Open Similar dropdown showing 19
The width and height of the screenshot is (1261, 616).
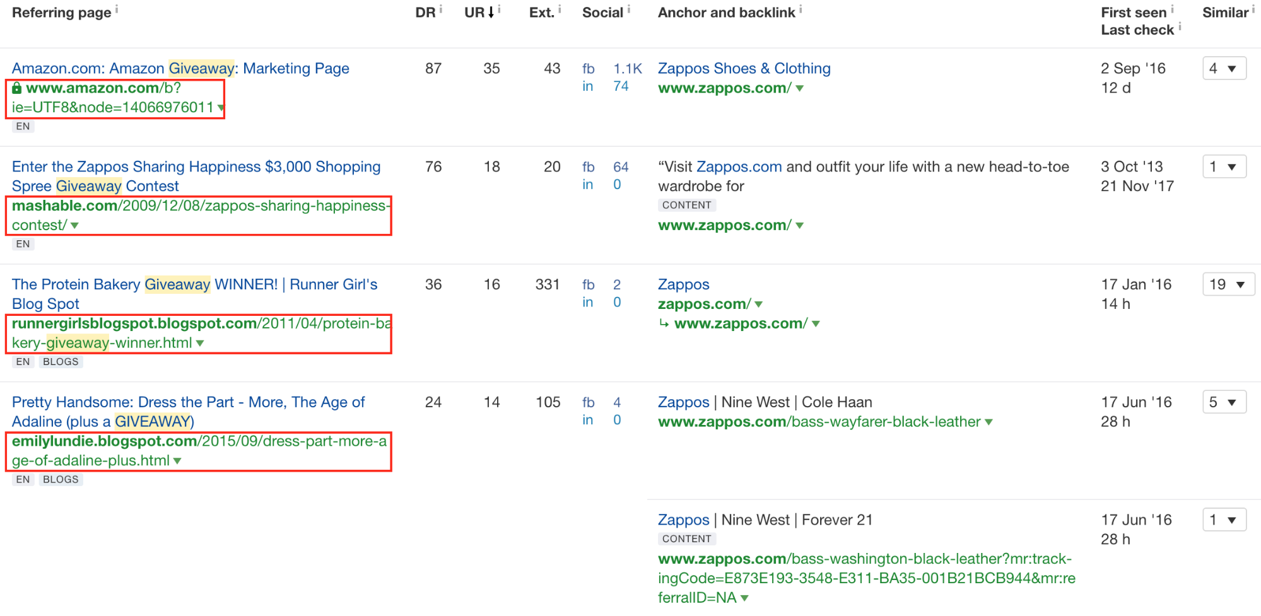tap(1229, 284)
